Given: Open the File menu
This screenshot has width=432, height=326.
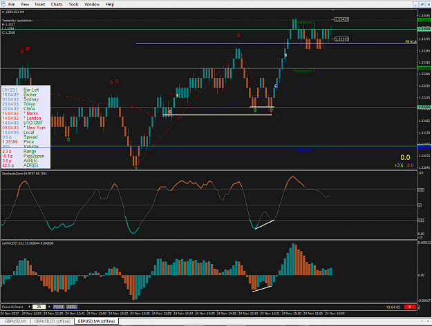Looking at the screenshot, I should [x=11, y=4].
